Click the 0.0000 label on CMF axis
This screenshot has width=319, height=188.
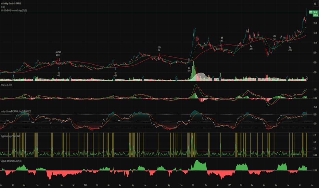(x=315, y=170)
